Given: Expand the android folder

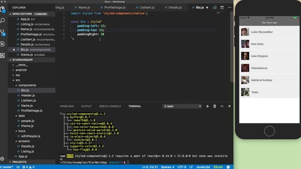Looking at the screenshot, I should coord(32,70).
